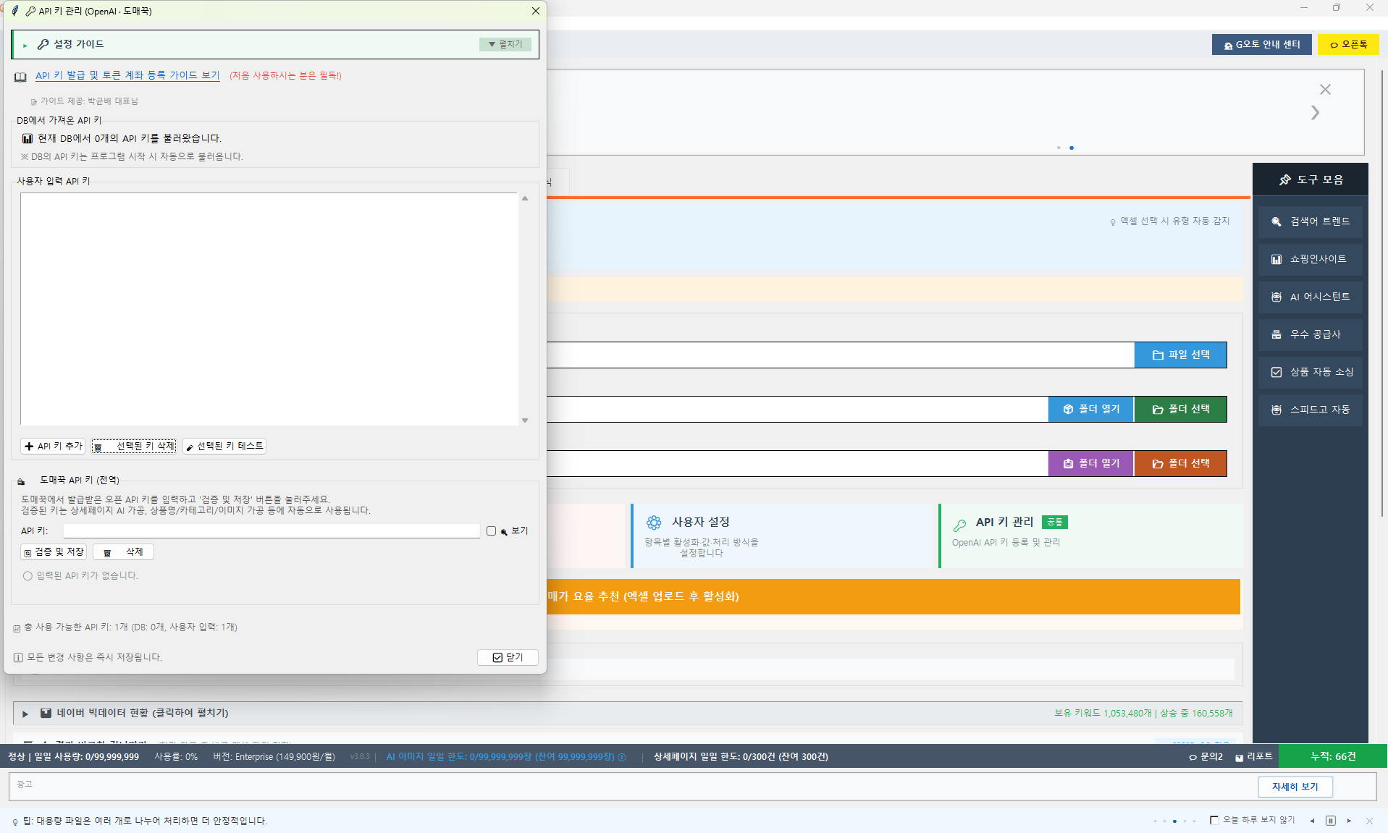The width and height of the screenshot is (1388, 833).
Task: Click the blue 폴더 열기 button
Action: point(1091,410)
